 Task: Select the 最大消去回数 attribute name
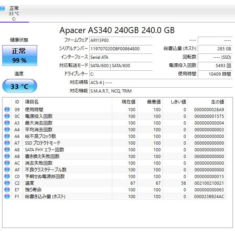pyautogui.click(x=39, y=123)
